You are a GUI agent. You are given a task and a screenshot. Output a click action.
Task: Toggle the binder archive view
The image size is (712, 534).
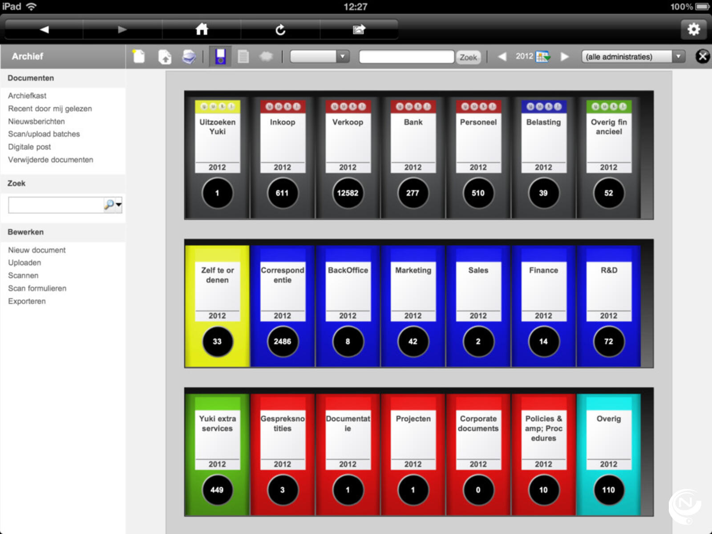220,57
